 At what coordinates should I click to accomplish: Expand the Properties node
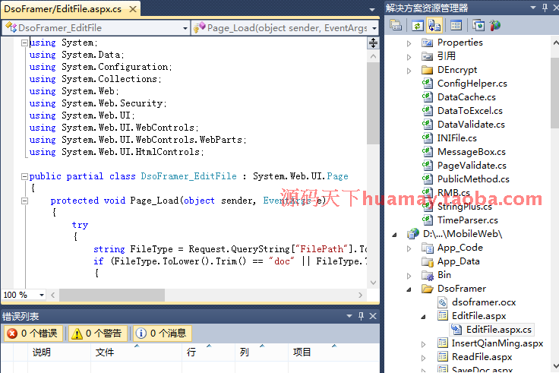coord(409,43)
